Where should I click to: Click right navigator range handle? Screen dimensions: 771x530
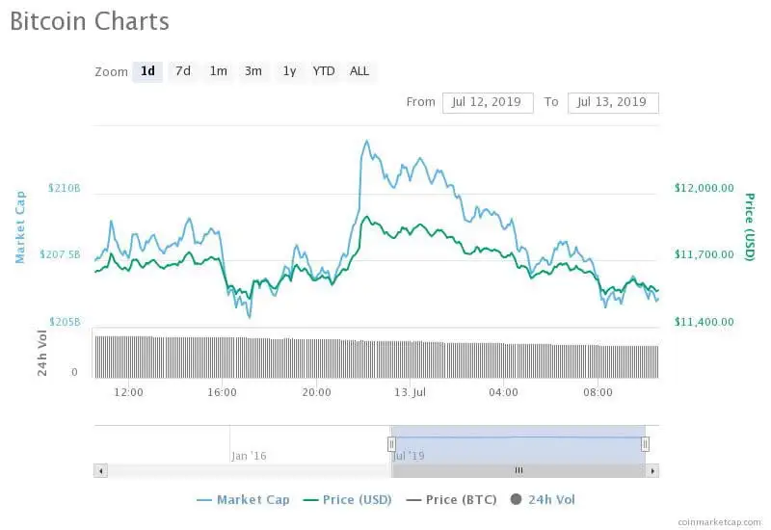645,443
